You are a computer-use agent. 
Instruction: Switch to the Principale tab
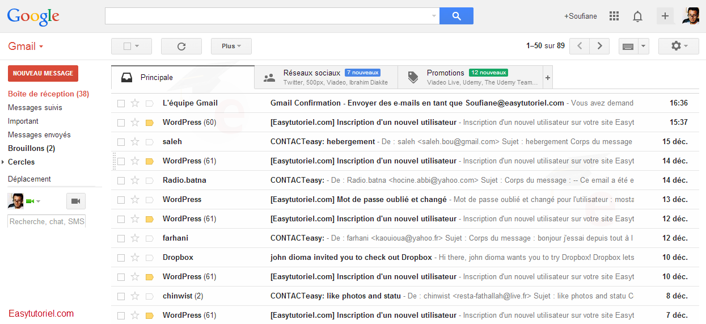coord(183,78)
